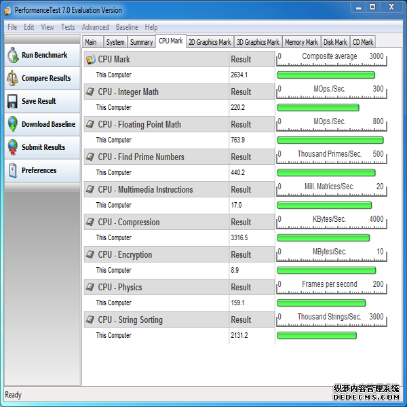Click the CPU - Encryption chip icon
Screen dimensions: 407x407
tap(90, 254)
